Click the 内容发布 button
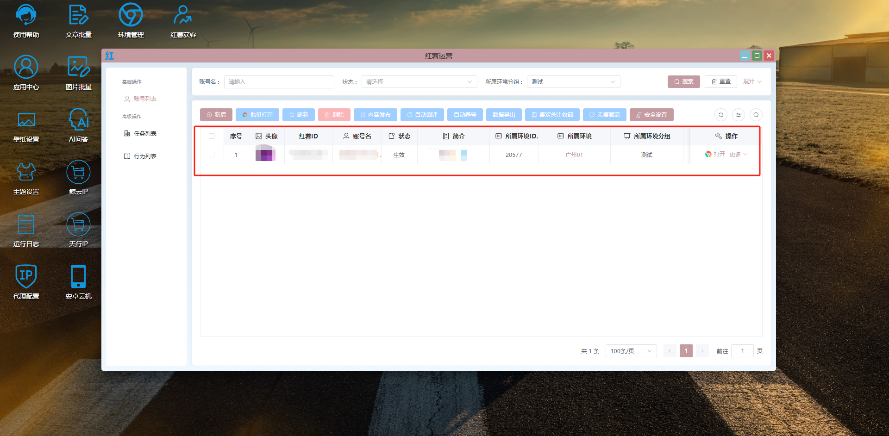The width and height of the screenshot is (889, 436). point(376,115)
